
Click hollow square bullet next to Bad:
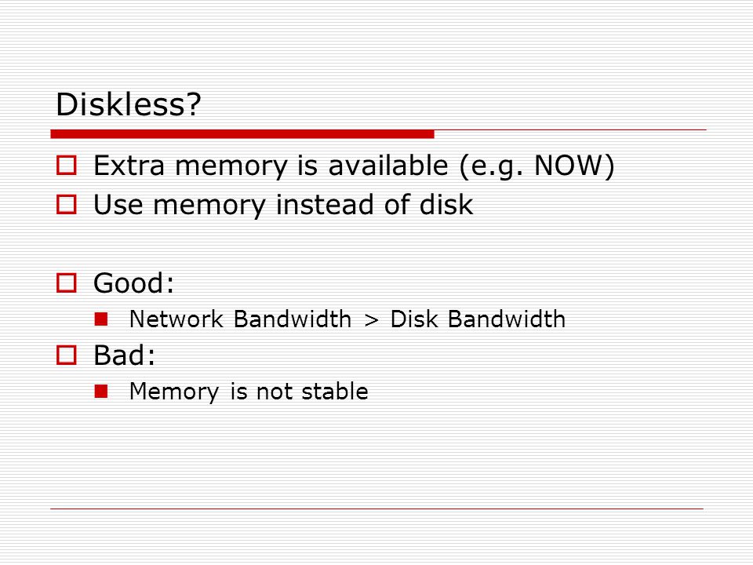pyautogui.click(x=66, y=355)
